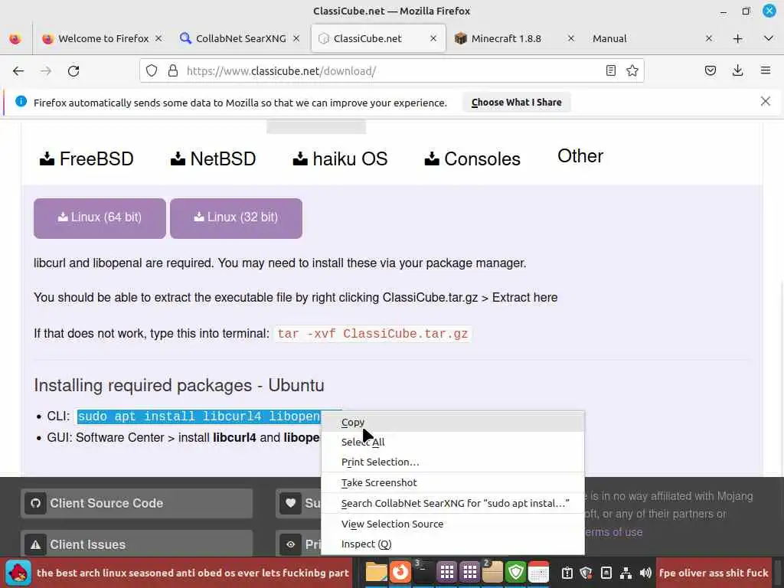Select the haiku OS download section
Image resolution: width=784 pixels, height=588 pixels.
340,159
